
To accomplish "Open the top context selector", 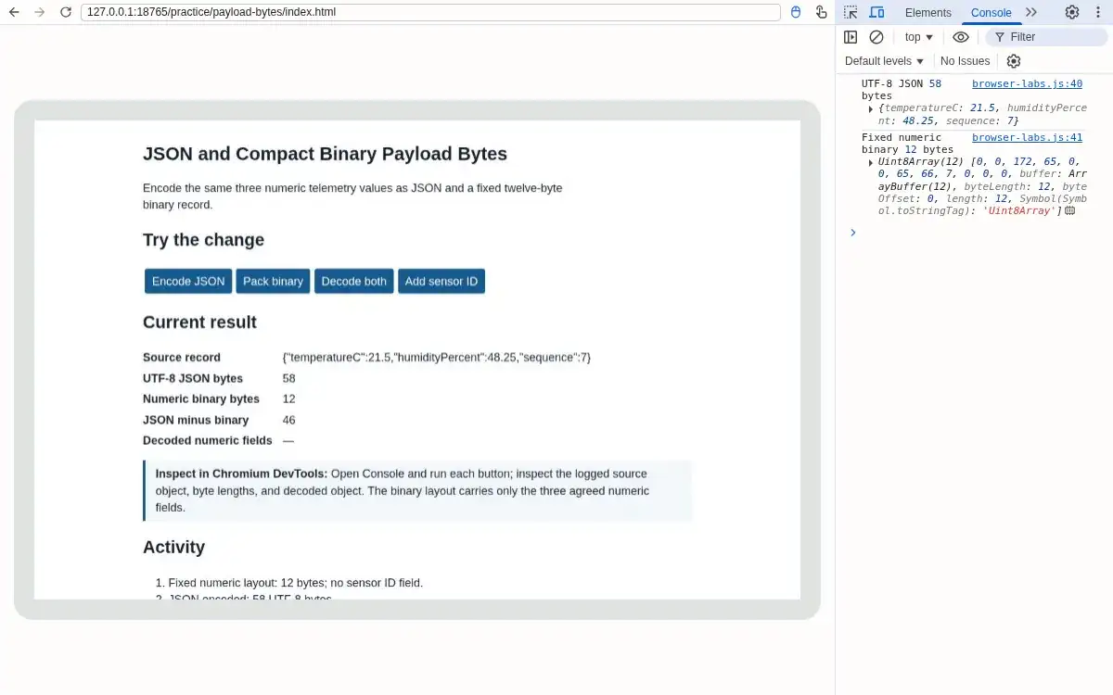I will click(919, 37).
